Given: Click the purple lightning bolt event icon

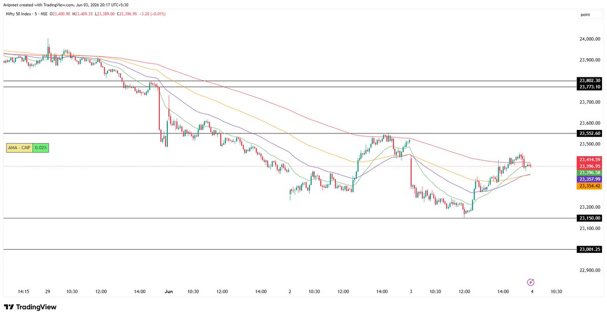Looking at the screenshot, I should pyautogui.click(x=531, y=282).
